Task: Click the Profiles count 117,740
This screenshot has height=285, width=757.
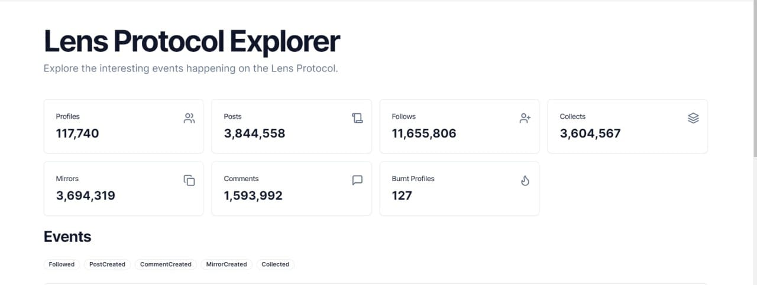Action: [x=77, y=133]
